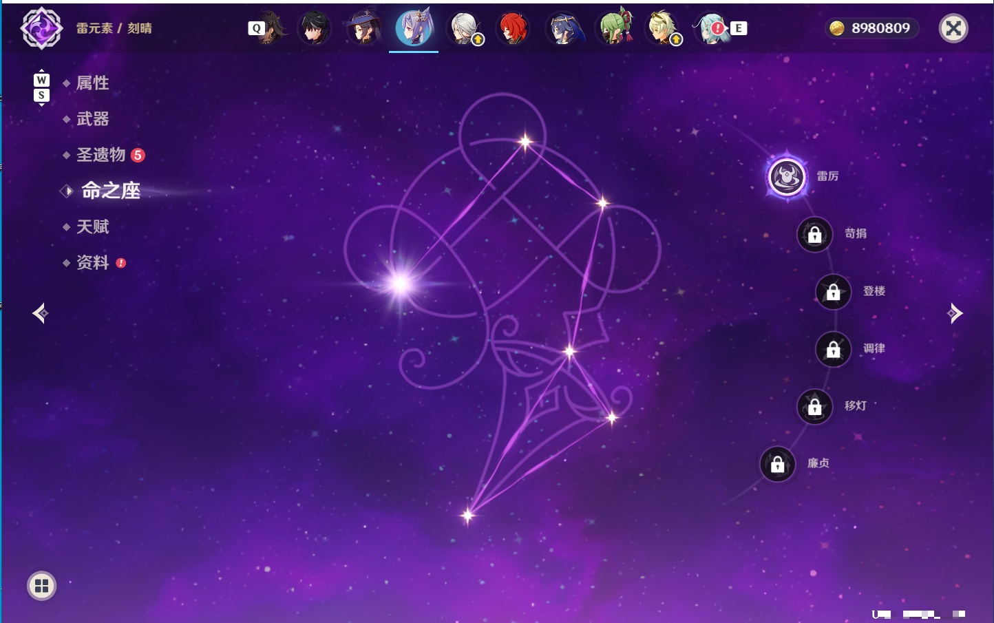Image resolution: width=994 pixels, height=623 pixels.
Task: Open the grid menu icon at bottom left
Action: point(42,586)
